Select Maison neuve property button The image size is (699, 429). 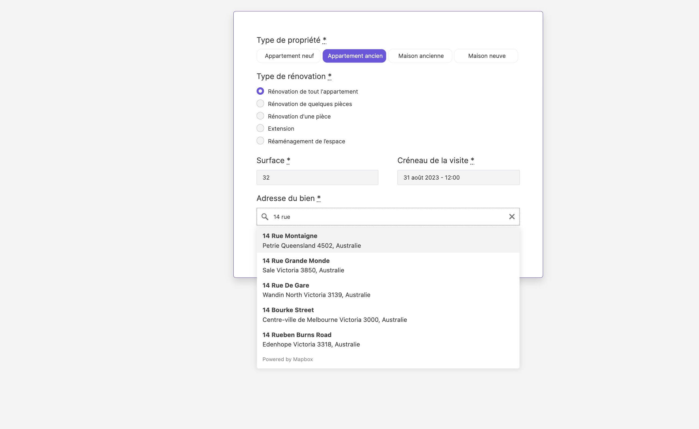pos(486,56)
